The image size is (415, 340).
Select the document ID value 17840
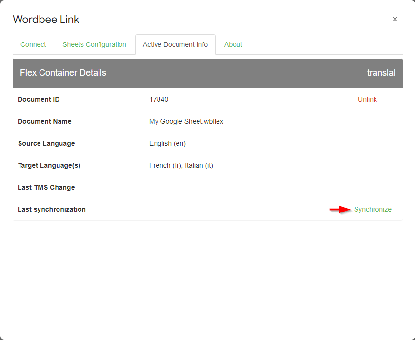click(x=158, y=99)
